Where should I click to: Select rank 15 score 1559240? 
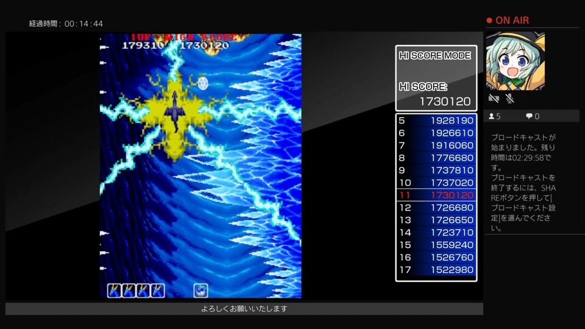pos(436,245)
